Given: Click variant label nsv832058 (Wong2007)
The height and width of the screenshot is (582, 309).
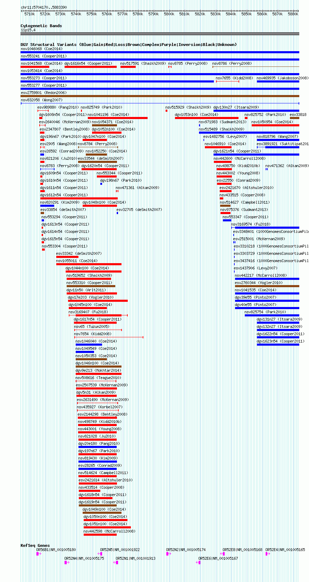Looking at the screenshot, I should pyautogui.click(x=42, y=100).
